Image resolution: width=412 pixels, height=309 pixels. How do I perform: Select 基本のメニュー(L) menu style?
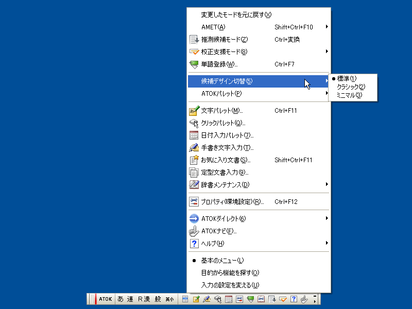(259, 261)
